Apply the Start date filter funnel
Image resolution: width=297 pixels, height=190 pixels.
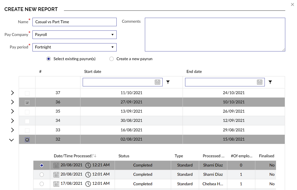coord(168,82)
